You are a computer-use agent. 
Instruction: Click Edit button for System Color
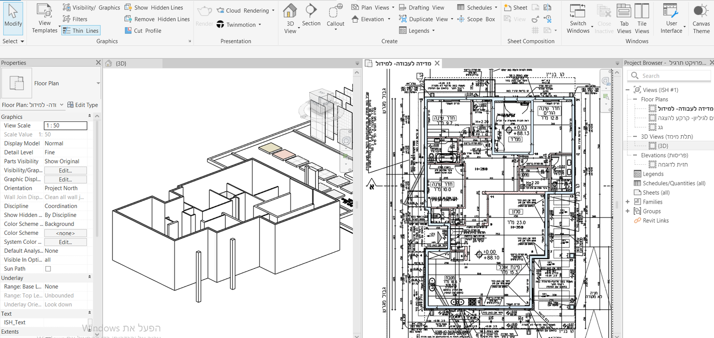(65, 242)
